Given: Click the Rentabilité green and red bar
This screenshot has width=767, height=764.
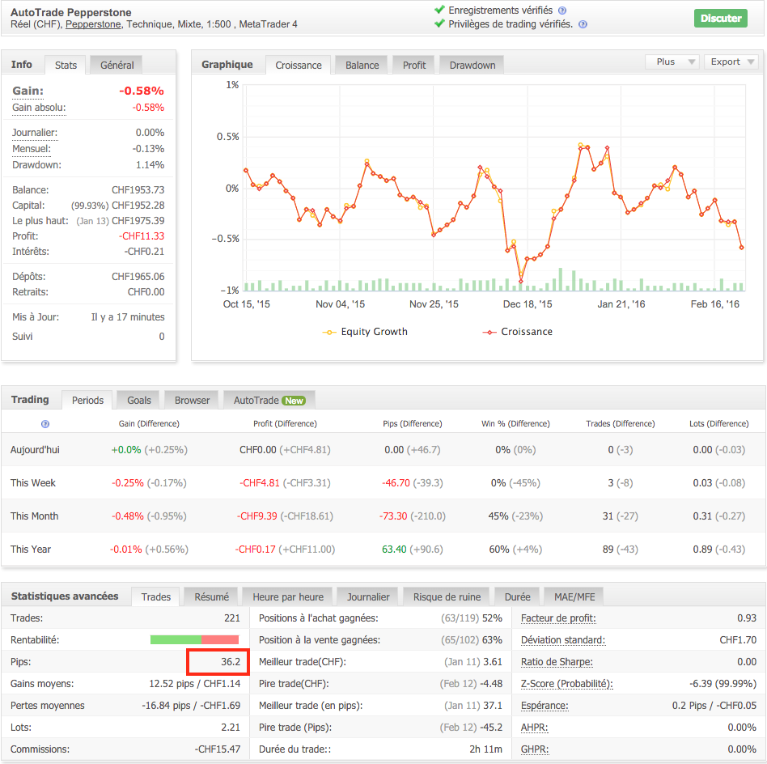Looking at the screenshot, I should (194, 640).
